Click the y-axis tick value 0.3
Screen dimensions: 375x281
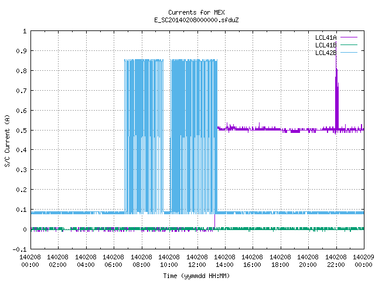(21, 170)
